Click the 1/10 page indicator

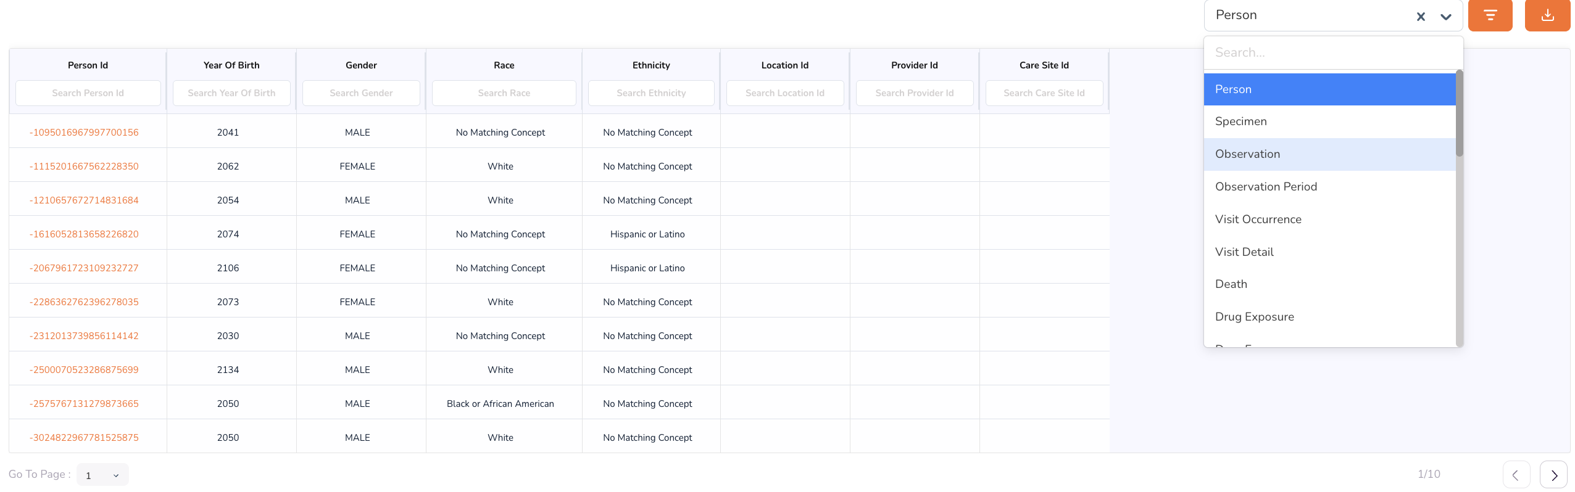coord(1429,474)
